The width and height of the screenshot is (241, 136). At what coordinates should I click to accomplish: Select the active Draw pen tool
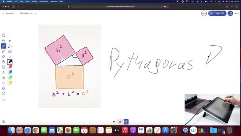click(3, 46)
